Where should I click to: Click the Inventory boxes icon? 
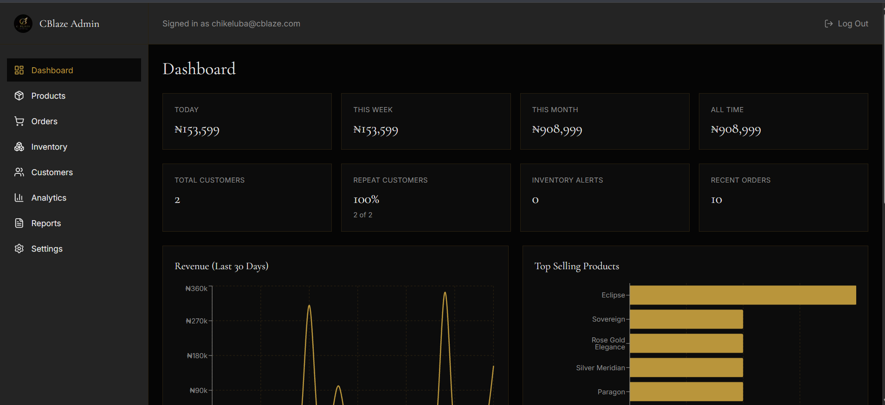point(19,146)
